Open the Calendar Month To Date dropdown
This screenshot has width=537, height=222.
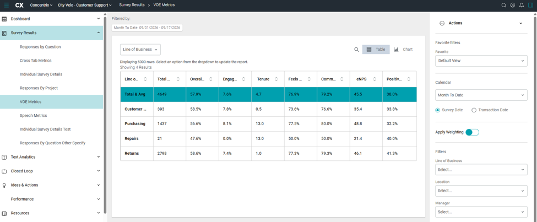point(481,95)
